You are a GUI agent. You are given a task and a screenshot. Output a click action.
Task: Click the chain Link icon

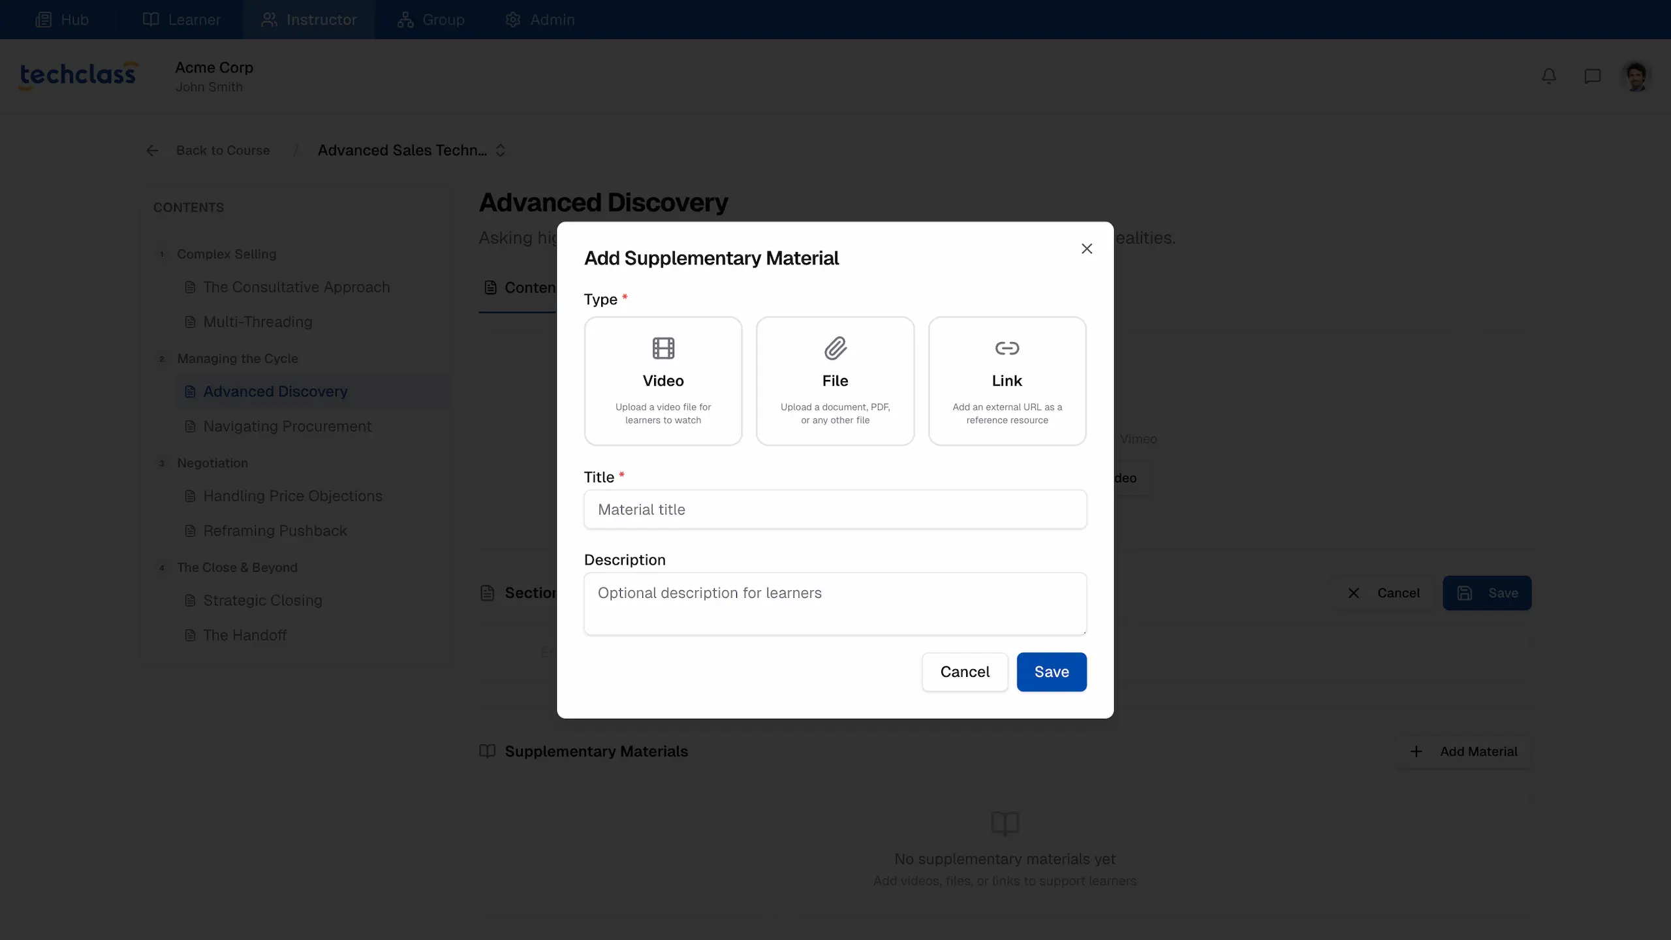1007,349
